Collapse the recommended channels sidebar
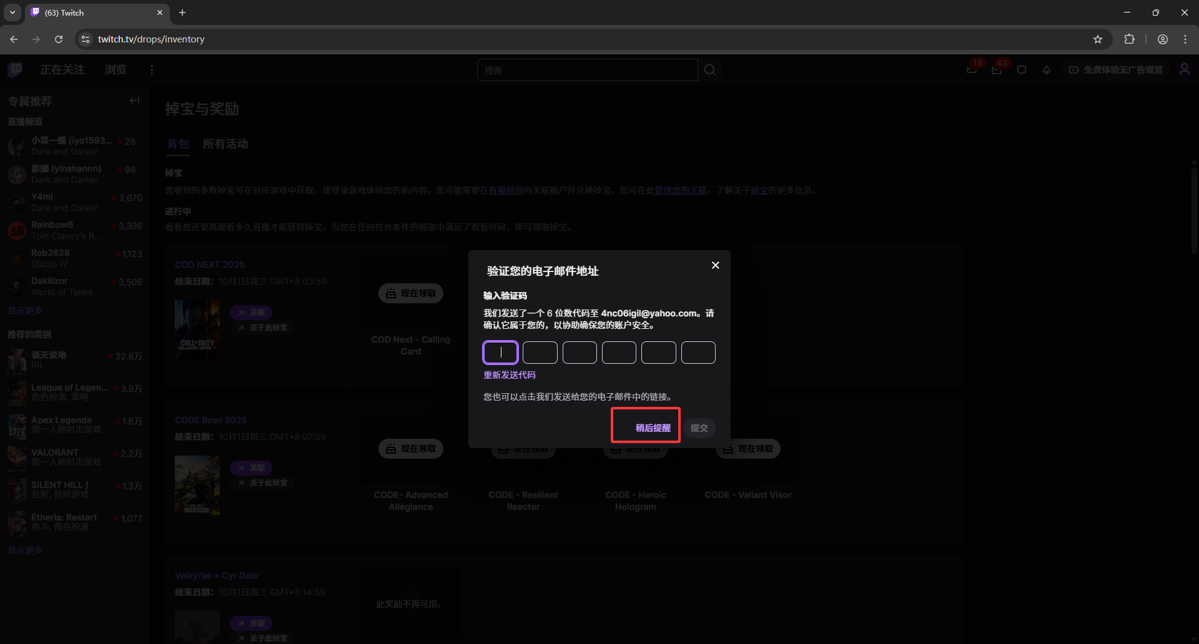 (x=134, y=100)
